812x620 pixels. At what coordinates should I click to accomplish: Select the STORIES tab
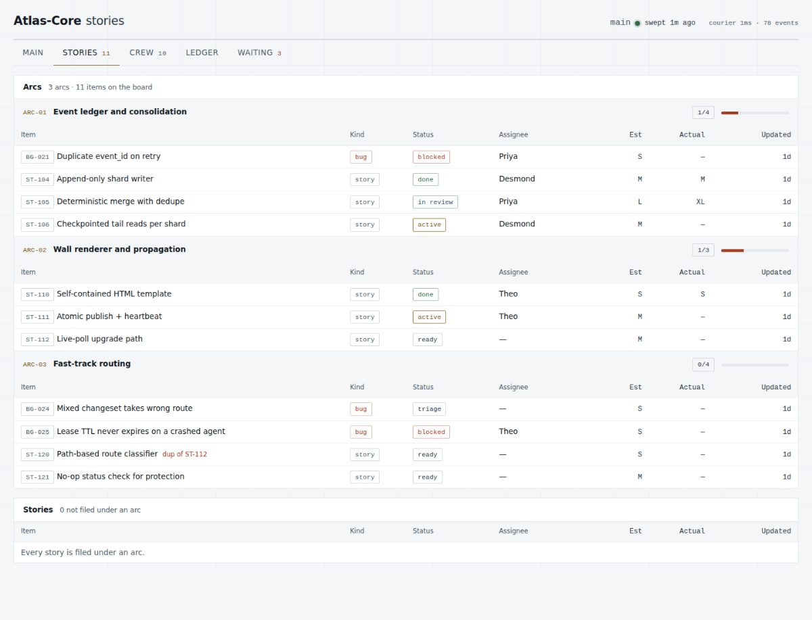coord(87,53)
